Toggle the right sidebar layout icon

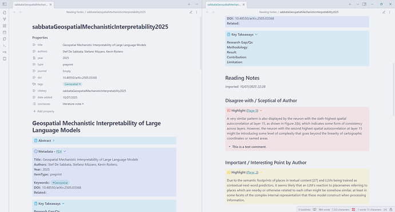[x=364, y=4]
